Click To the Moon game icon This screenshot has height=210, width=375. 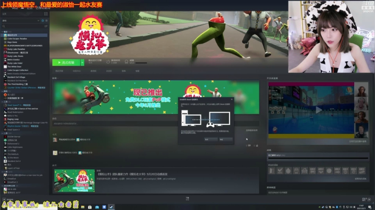tap(5, 157)
